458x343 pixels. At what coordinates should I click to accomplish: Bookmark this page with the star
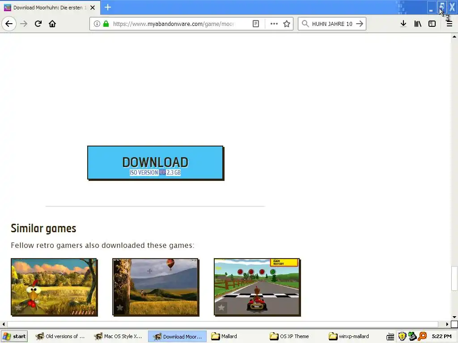pyautogui.click(x=287, y=24)
